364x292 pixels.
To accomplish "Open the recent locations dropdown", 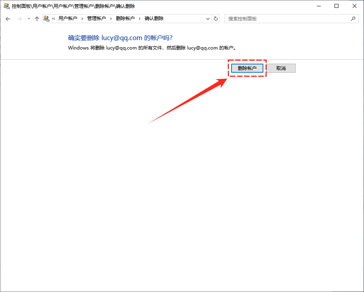I will [x=29, y=19].
